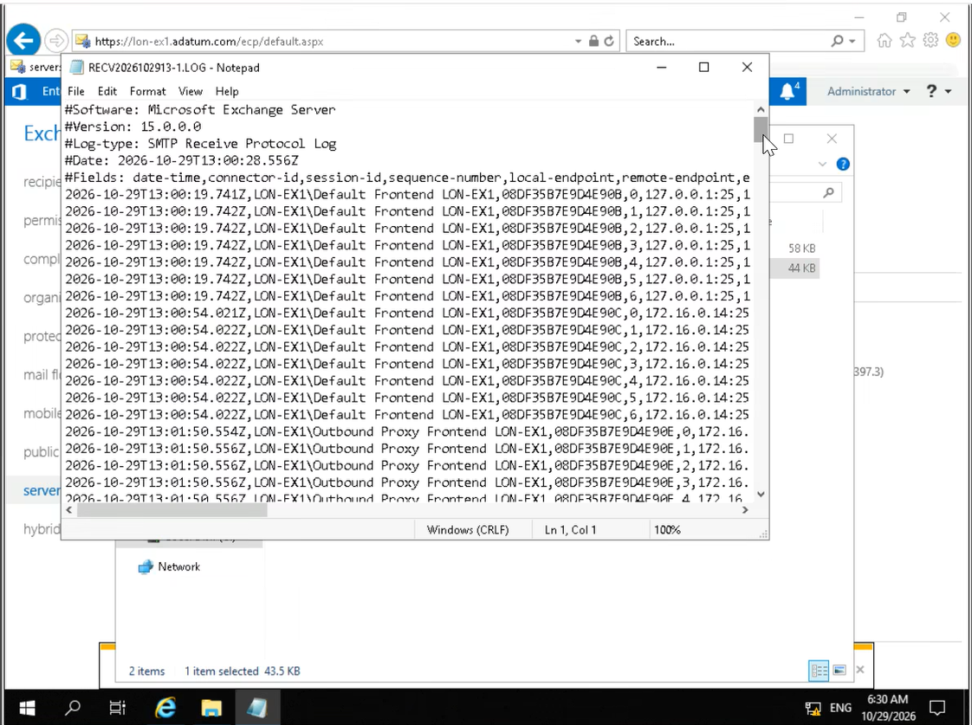The width and height of the screenshot is (972, 725).
Task: Click the search magnifier in IE search box
Action: click(x=837, y=41)
